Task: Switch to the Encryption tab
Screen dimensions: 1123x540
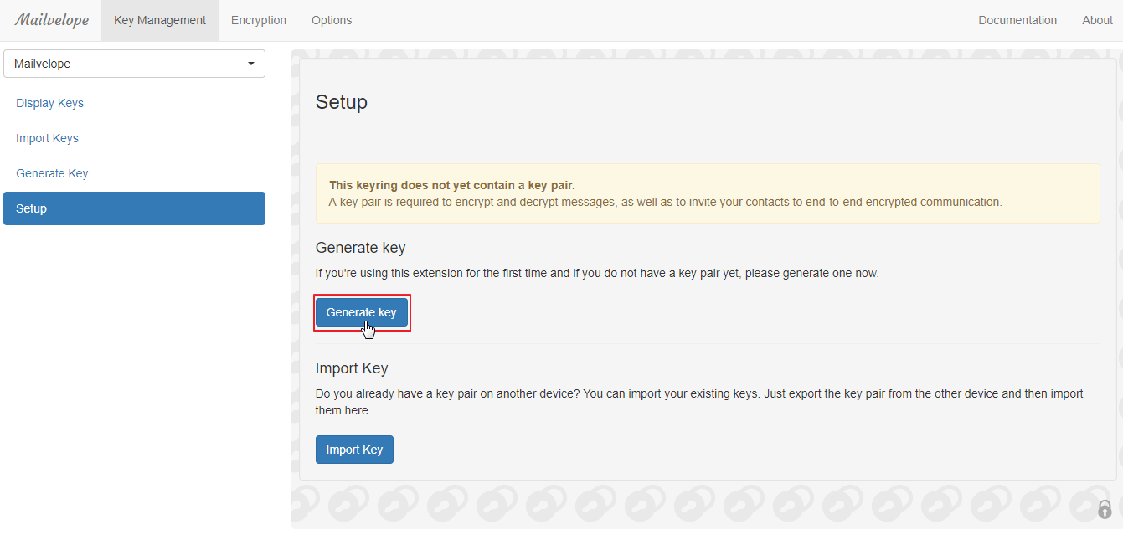Action: [259, 20]
